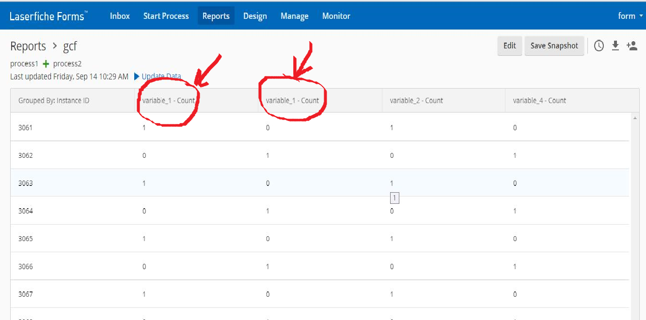Open the snapshot history clock icon

tap(599, 46)
